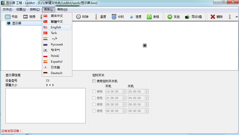Open the 帮助(H) menu
This screenshot has width=239, height=135.
click(62, 9)
